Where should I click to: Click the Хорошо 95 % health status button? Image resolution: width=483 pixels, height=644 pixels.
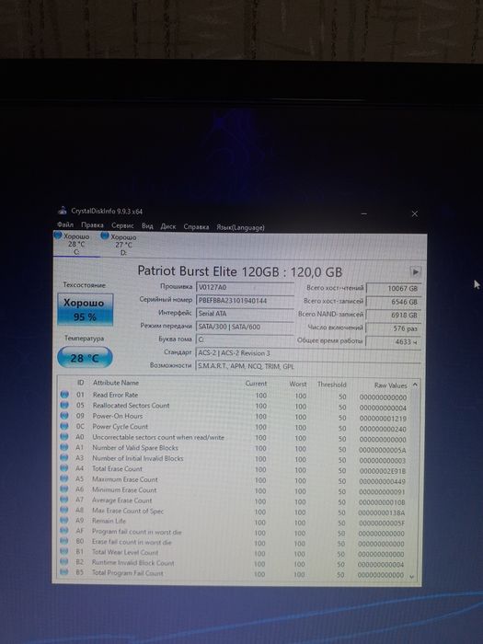[x=85, y=309]
